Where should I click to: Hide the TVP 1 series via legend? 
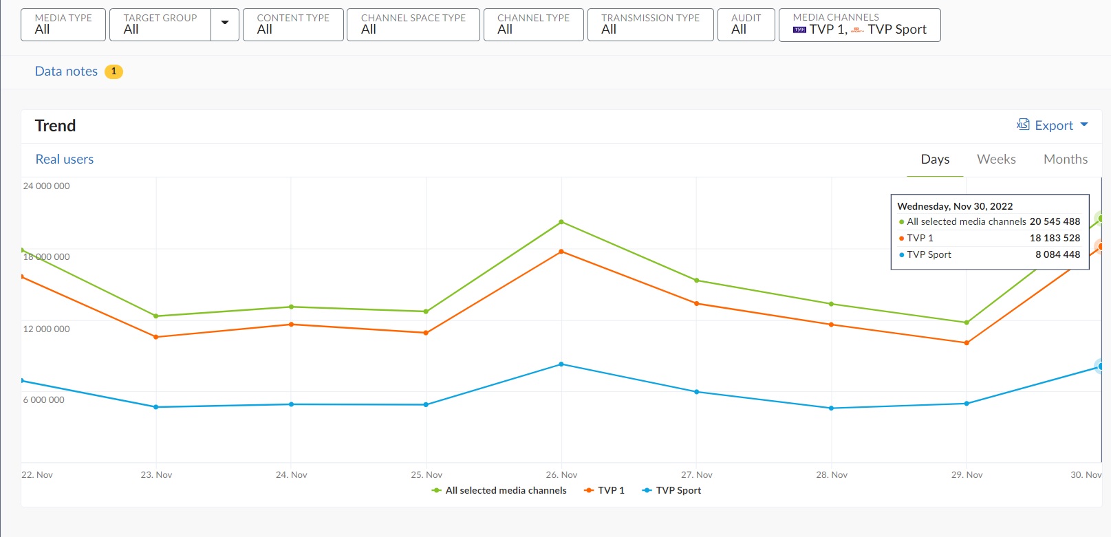605,490
